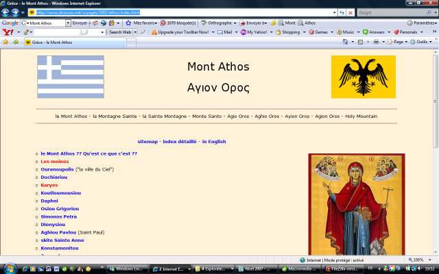Stop loading with the red X button
This screenshot has height=274, width=439.
point(351,12)
